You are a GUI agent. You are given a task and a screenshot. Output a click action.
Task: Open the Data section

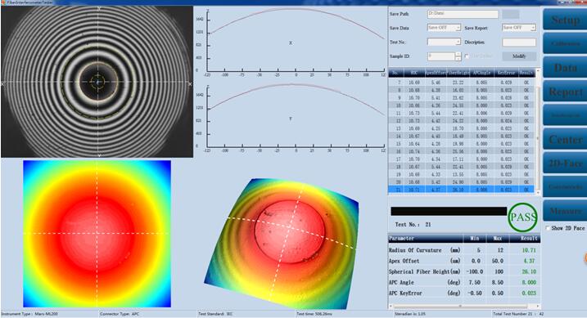click(565, 68)
